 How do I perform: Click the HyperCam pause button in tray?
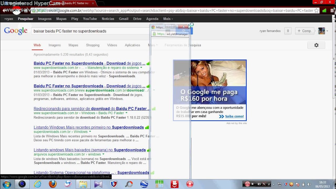coord(247,184)
